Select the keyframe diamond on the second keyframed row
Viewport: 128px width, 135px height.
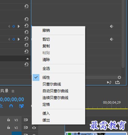pyautogui.click(x=111, y=39)
